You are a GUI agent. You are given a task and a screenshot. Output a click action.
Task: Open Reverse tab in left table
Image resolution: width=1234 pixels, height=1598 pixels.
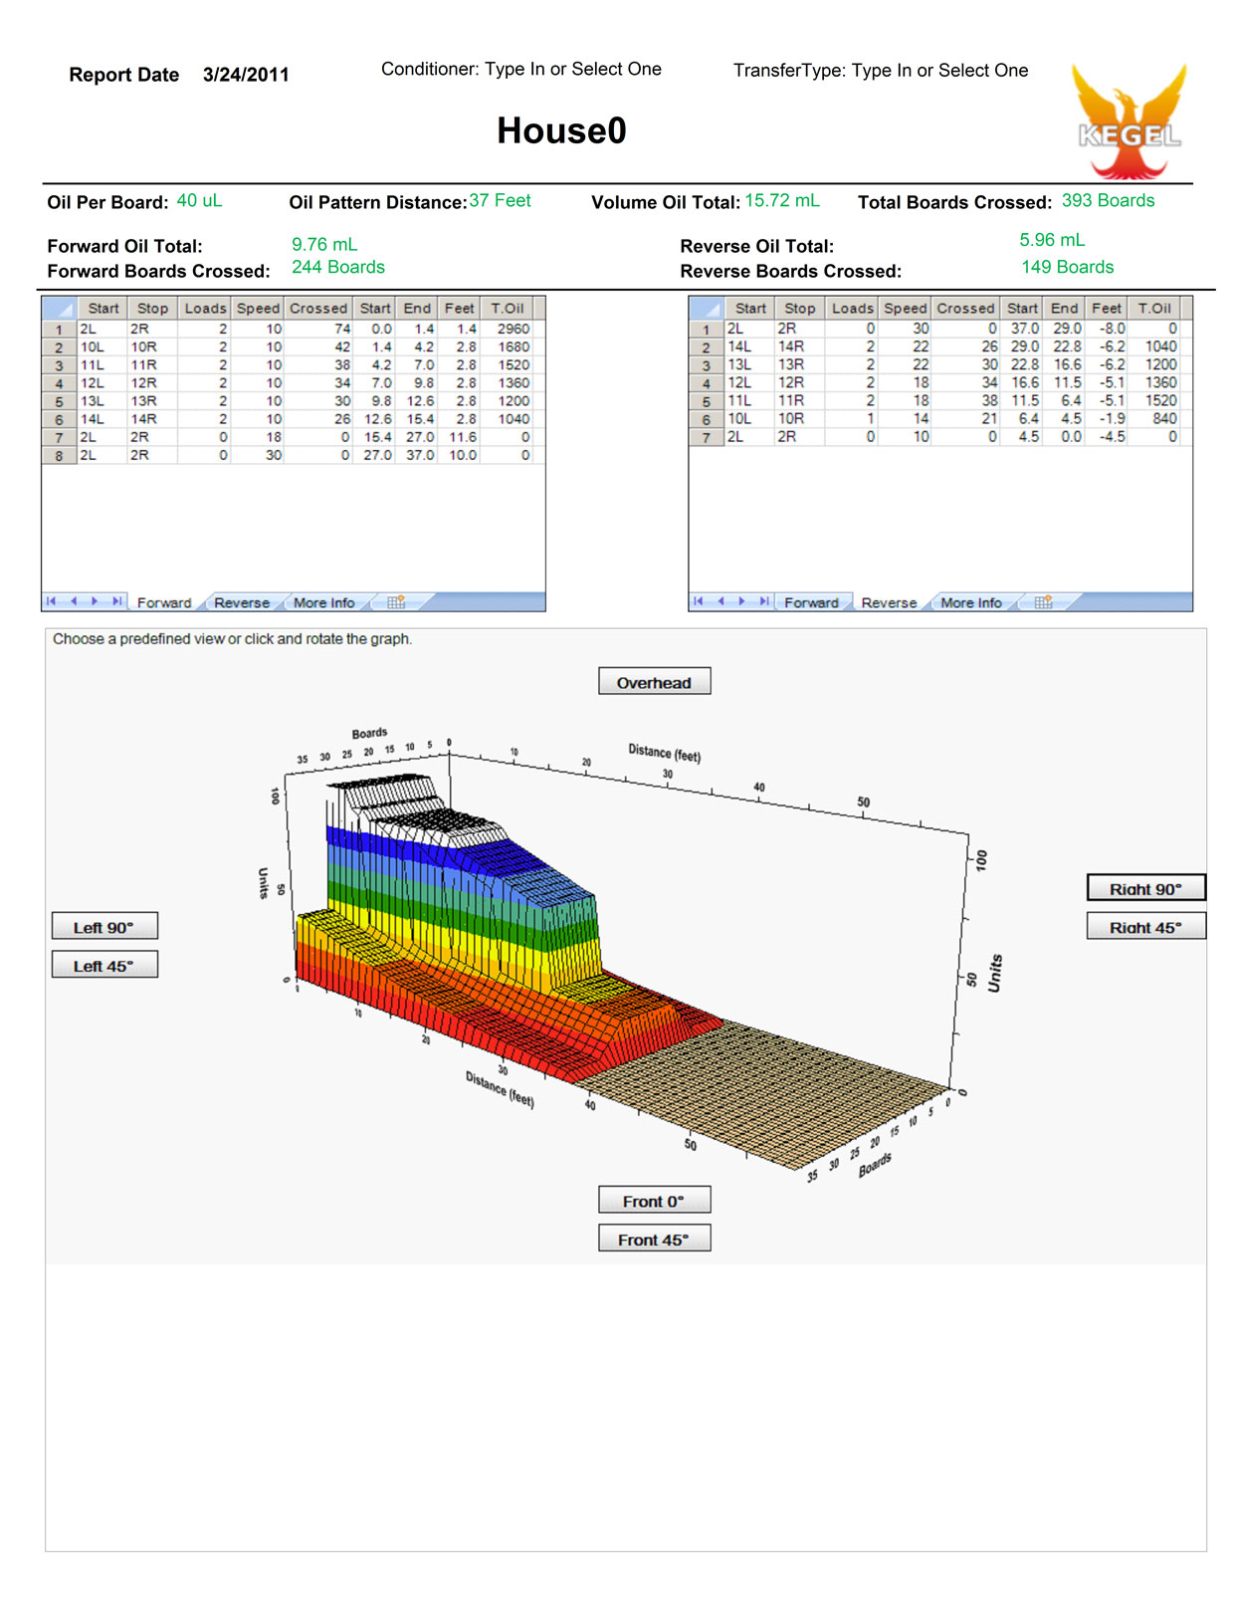[242, 603]
